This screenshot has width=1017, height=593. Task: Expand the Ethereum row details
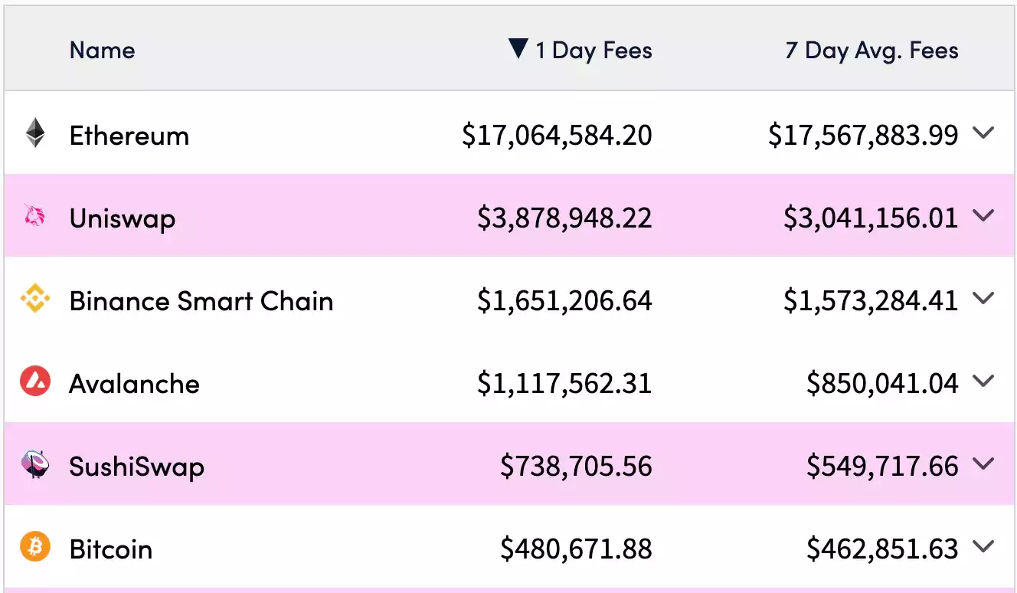[x=984, y=133]
